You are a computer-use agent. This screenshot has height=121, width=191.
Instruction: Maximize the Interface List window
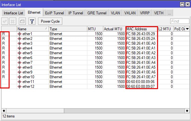click(182, 4)
